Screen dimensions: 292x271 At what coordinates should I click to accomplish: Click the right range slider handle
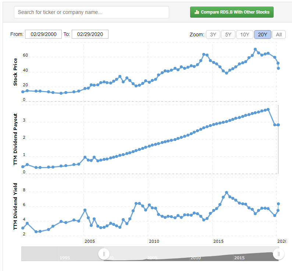tap(278, 254)
